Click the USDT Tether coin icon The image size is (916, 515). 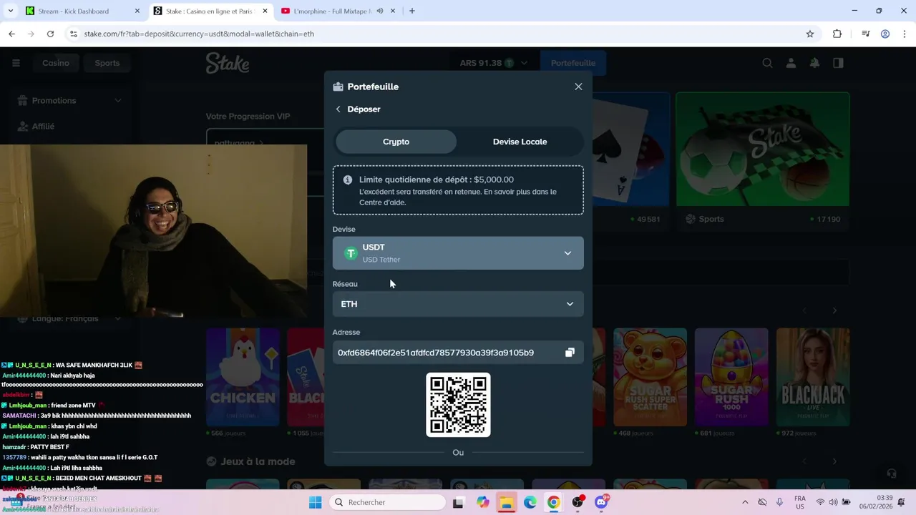point(351,253)
